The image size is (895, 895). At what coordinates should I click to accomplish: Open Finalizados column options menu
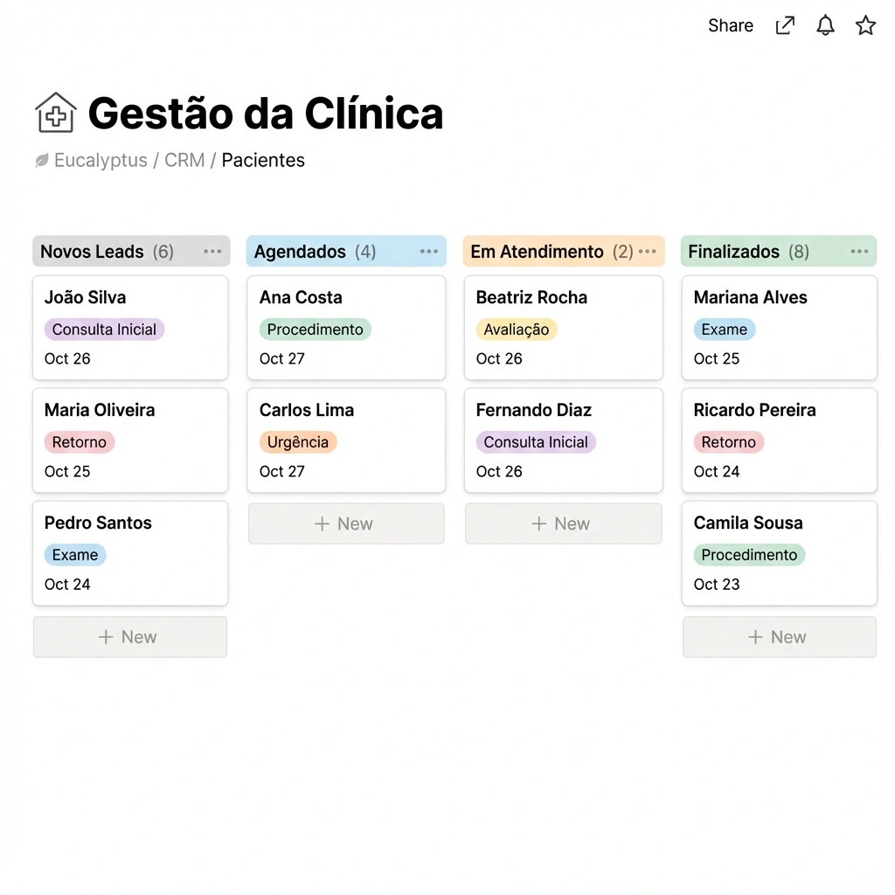point(859,252)
